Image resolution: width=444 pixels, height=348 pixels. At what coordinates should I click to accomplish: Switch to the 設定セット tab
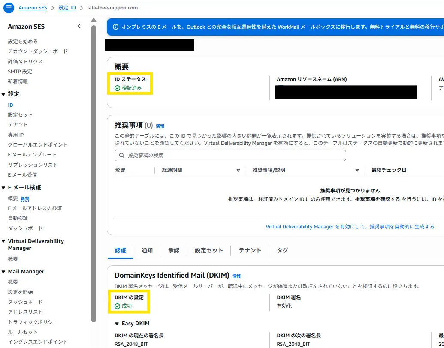[x=209, y=250]
